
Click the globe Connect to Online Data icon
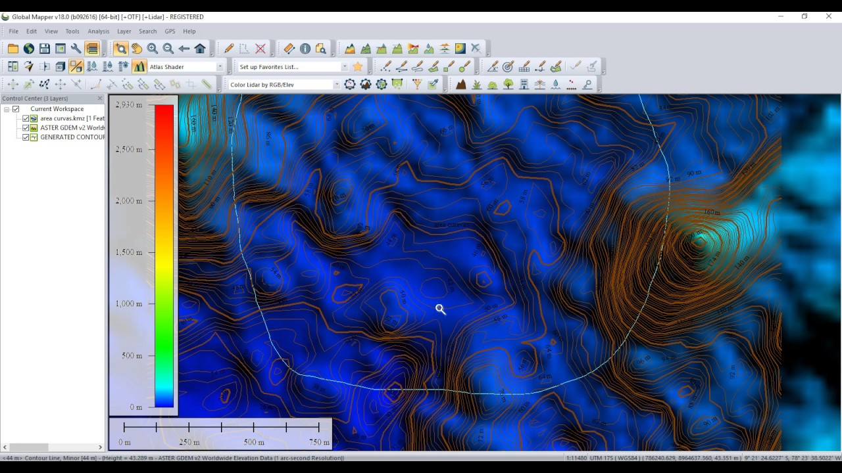[29, 49]
